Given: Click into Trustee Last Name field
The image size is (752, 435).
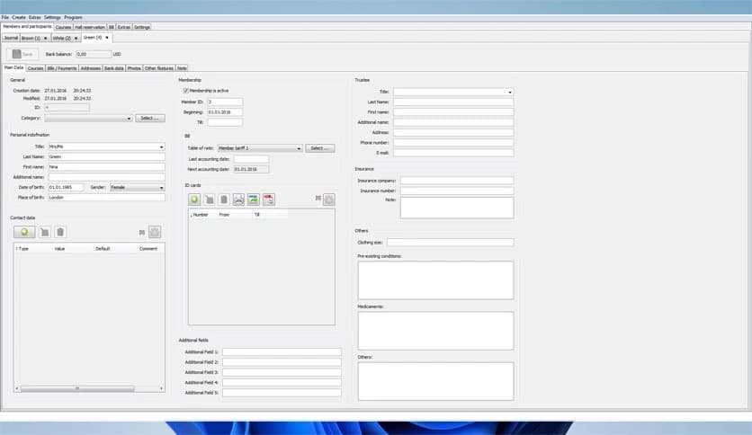Looking at the screenshot, I should coord(453,102).
